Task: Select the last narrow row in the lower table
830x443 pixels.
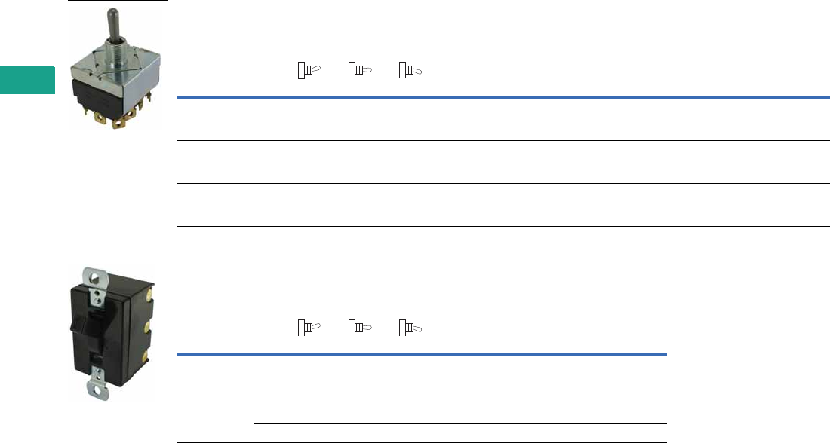Action: pos(460,433)
